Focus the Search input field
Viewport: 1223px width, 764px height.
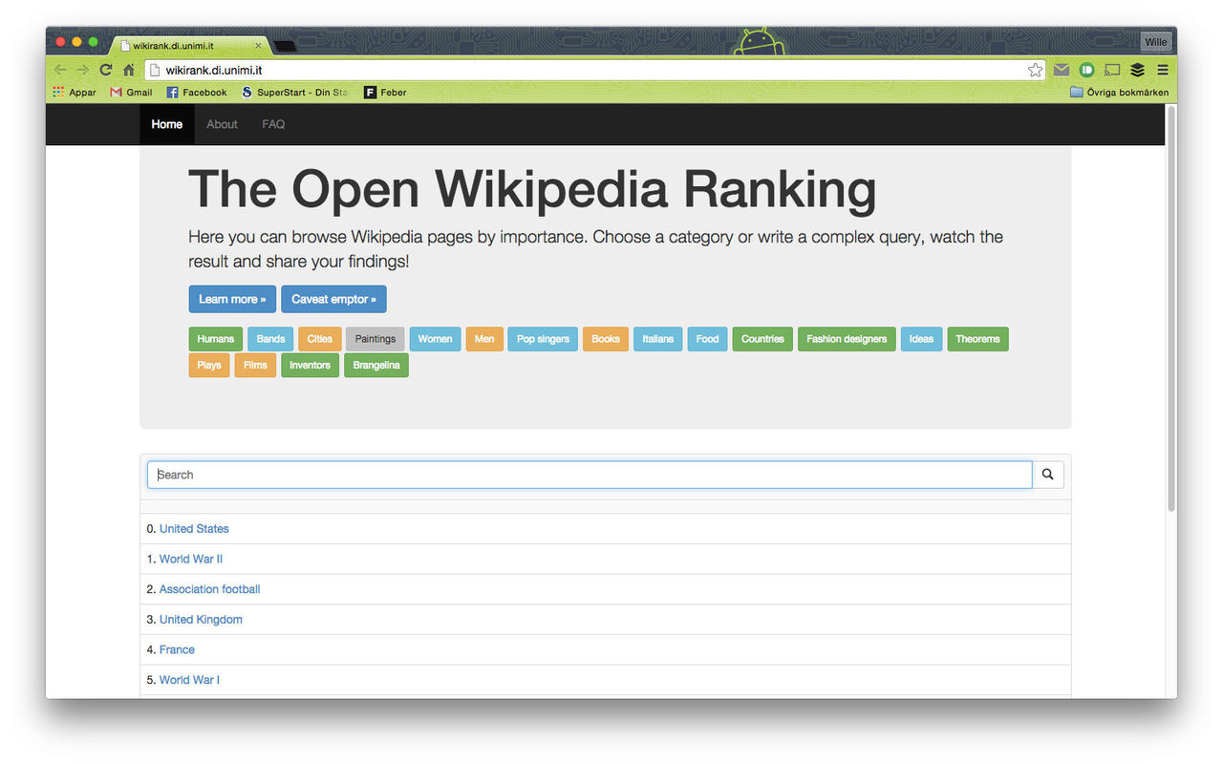click(590, 475)
